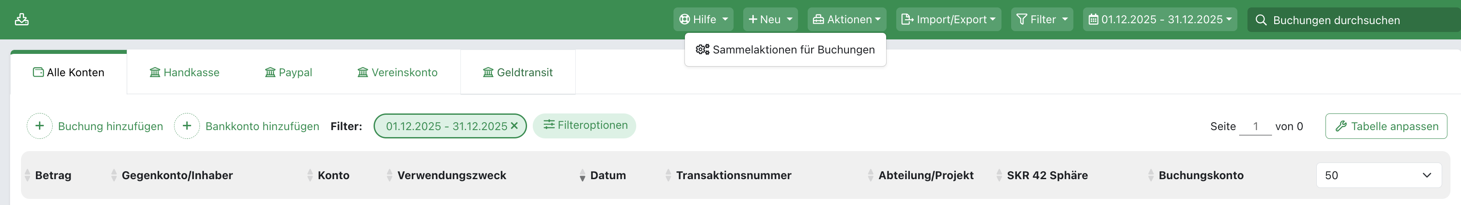Switch to the Handkasse tab

click(184, 72)
